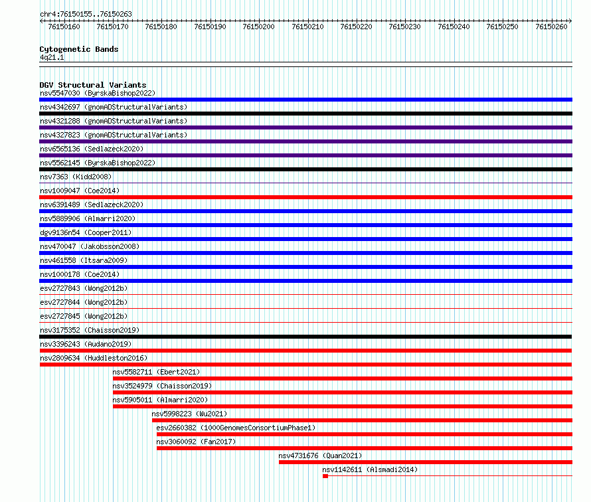The image size is (591, 502).
Task: Select esv2660382 (1000GenomesConsortiumPhase1) label
Action: [236, 428]
